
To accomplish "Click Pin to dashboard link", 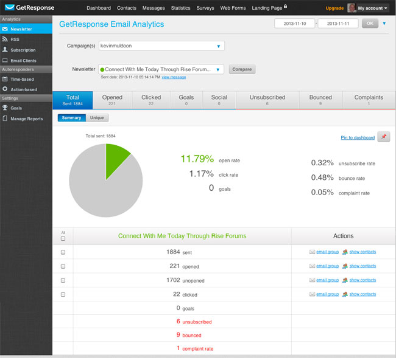I will point(358,137).
